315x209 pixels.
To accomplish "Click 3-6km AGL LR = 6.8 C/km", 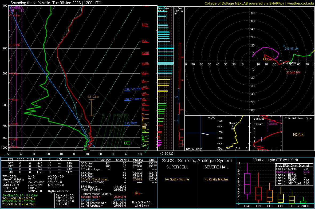I will [x=18, y=198].
